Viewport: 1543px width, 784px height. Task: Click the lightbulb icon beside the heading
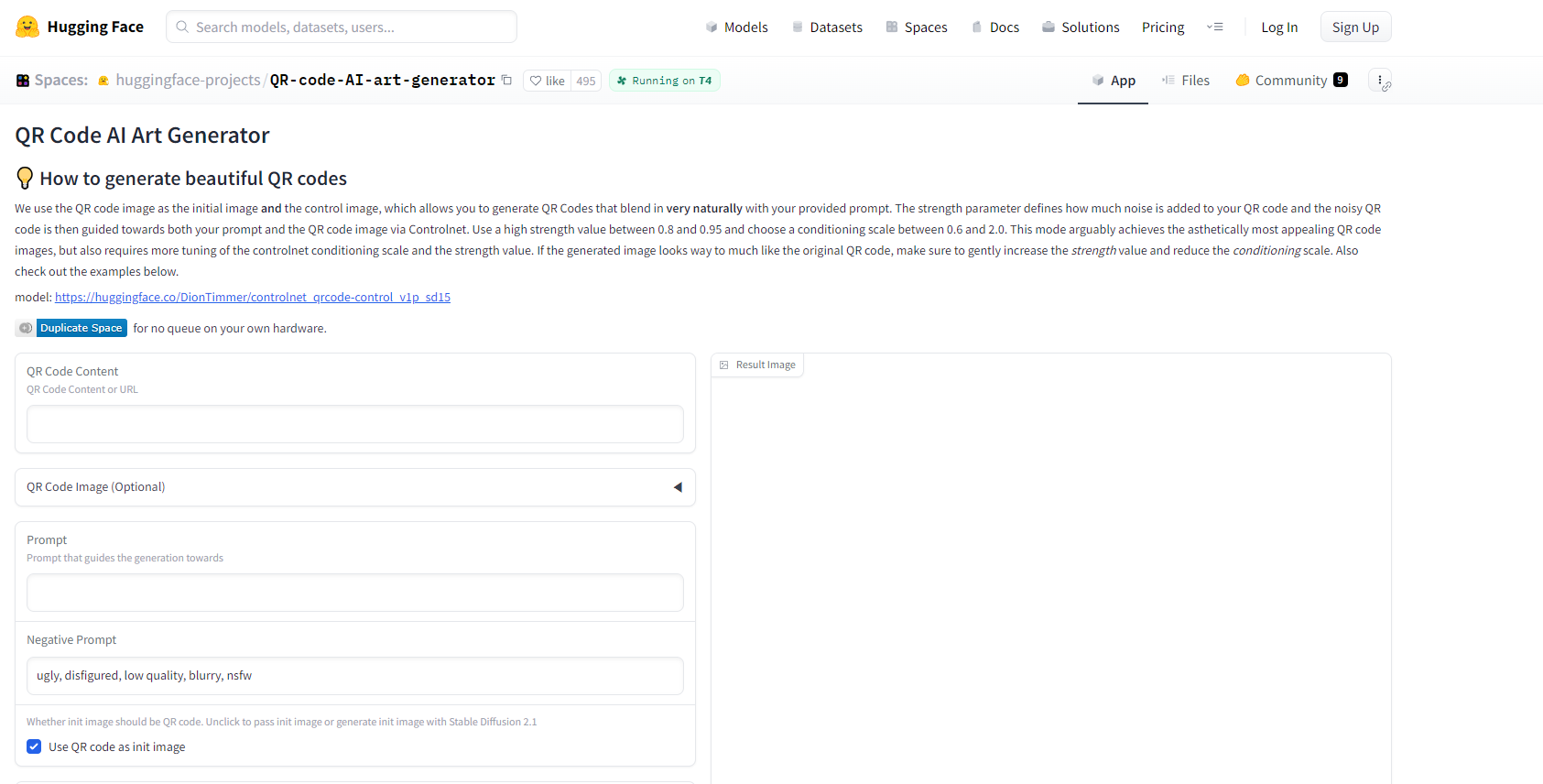[25, 178]
